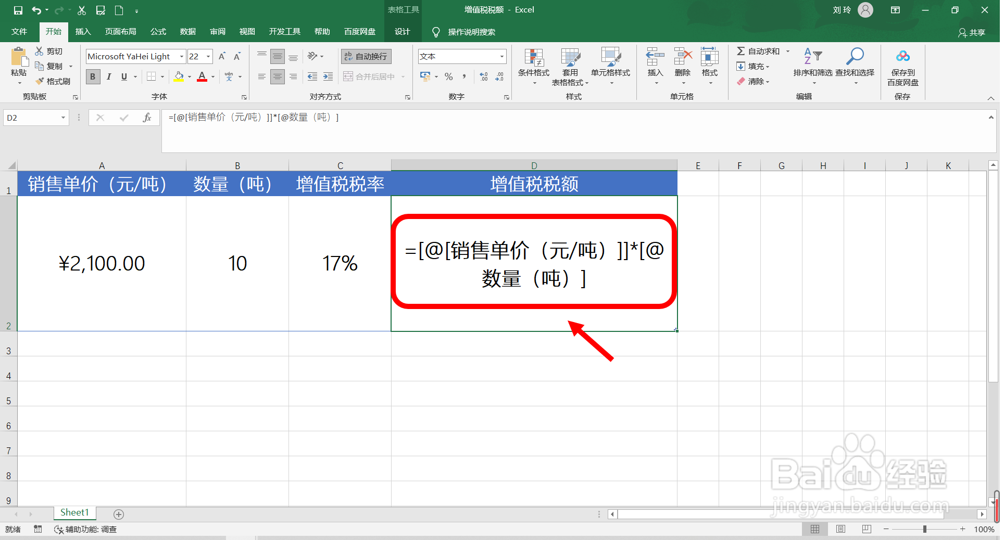Image resolution: width=1004 pixels, height=540 pixels.
Task: Open the 设计 Design tab
Action: click(x=402, y=32)
